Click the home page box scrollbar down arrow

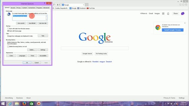[x=46, y=19]
